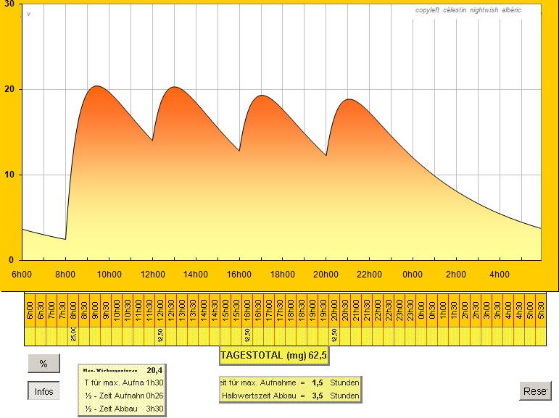559x418 pixels.
Task: Click the 1,5 value for max. Aufnahme
Action: coord(317,381)
